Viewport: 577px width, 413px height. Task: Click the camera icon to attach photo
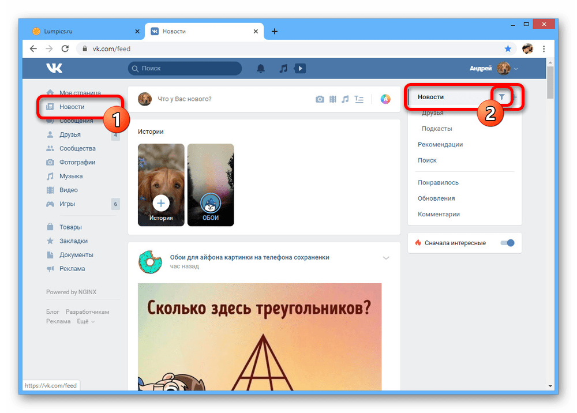pyautogui.click(x=320, y=99)
